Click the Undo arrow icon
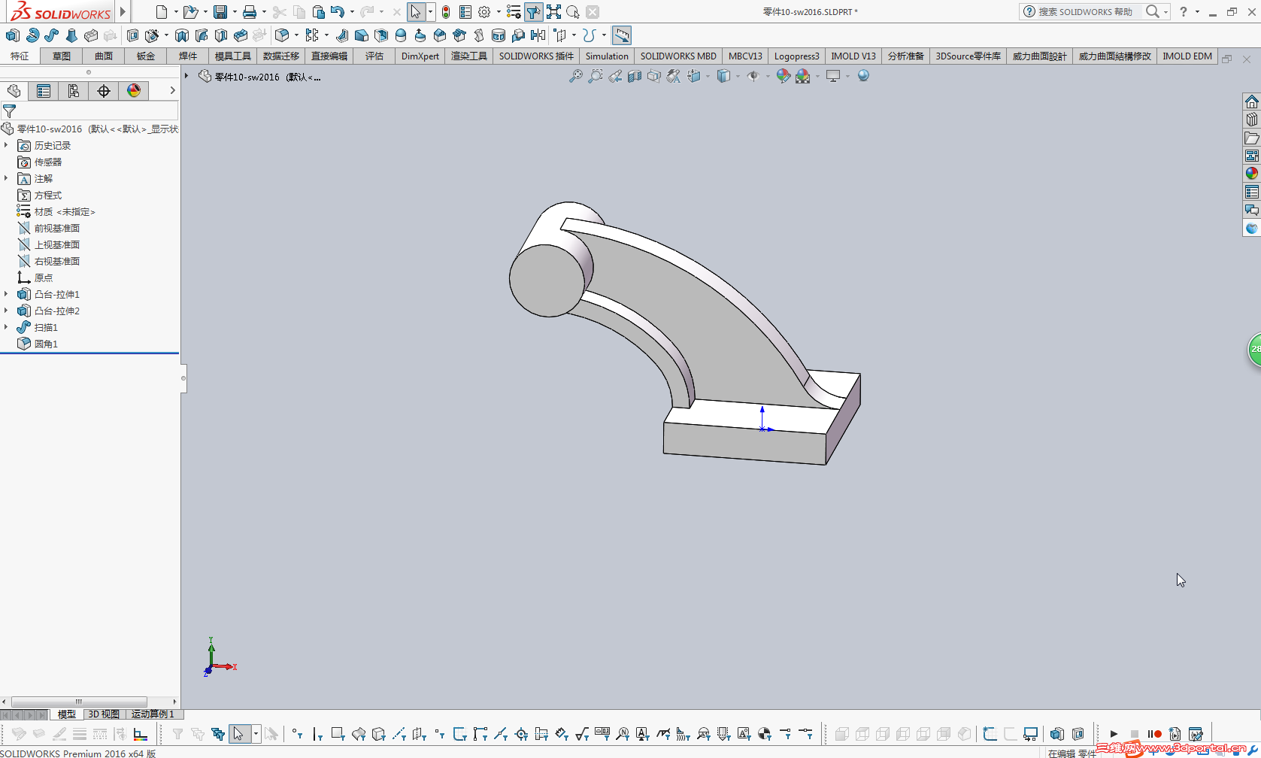 (337, 12)
